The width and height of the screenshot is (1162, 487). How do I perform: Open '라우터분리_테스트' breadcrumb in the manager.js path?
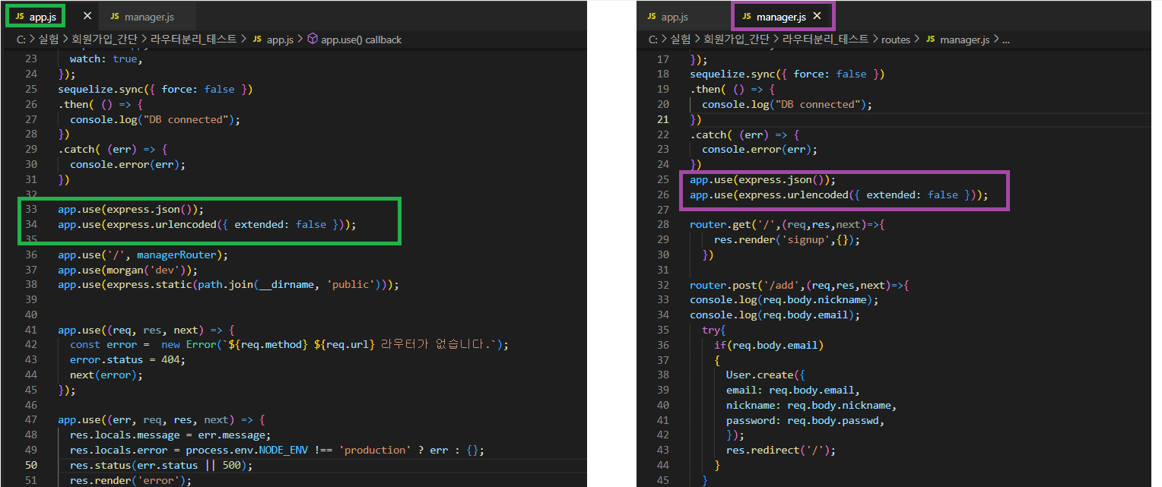pos(825,40)
